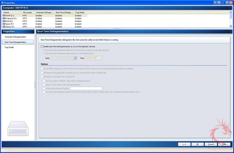Tick Pause to view screen after defragmentation

click(x=44, y=85)
